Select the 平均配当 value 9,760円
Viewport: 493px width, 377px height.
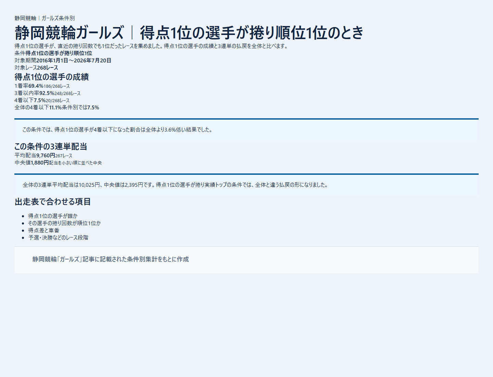[46, 155]
